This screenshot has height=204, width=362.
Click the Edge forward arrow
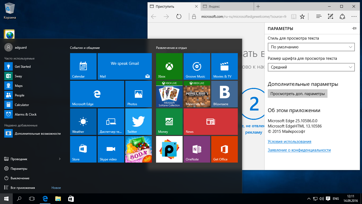pyautogui.click(x=166, y=17)
